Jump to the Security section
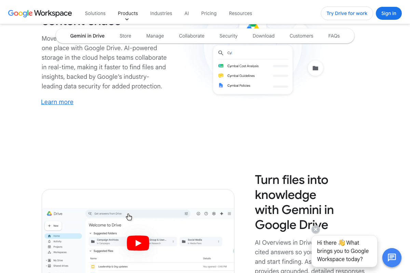This screenshot has width=410, height=273. click(x=229, y=36)
